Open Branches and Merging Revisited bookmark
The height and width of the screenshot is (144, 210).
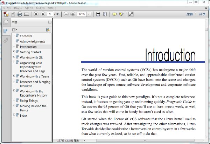click(35, 84)
